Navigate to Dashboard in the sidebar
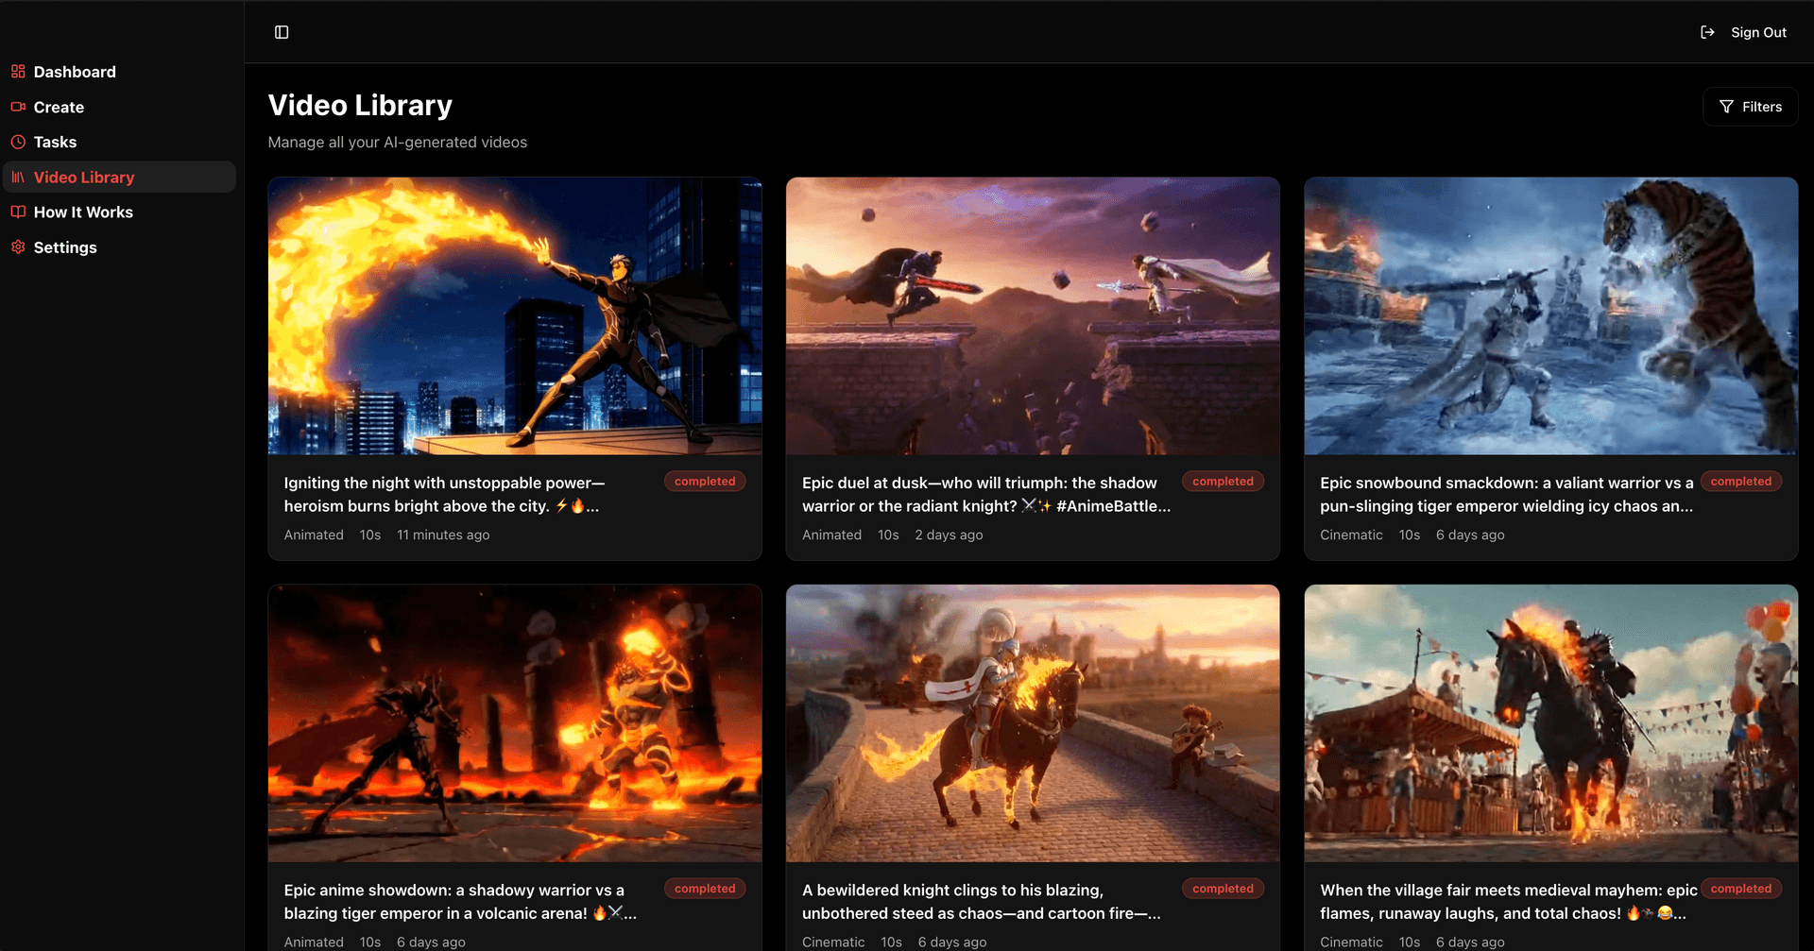This screenshot has height=951, width=1814. coord(75,71)
